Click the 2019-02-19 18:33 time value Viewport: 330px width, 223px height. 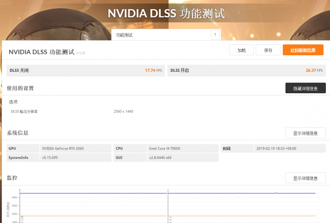[x=276, y=149]
